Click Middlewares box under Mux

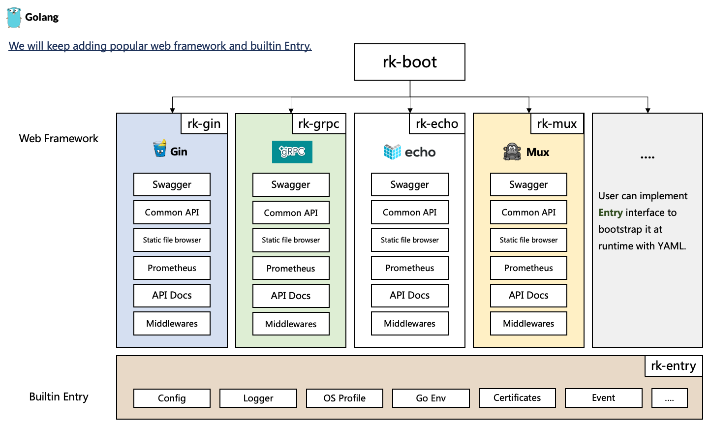(x=528, y=324)
